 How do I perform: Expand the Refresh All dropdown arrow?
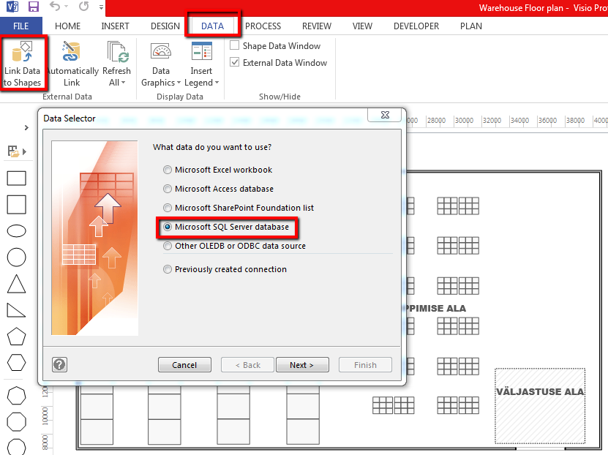pos(124,83)
